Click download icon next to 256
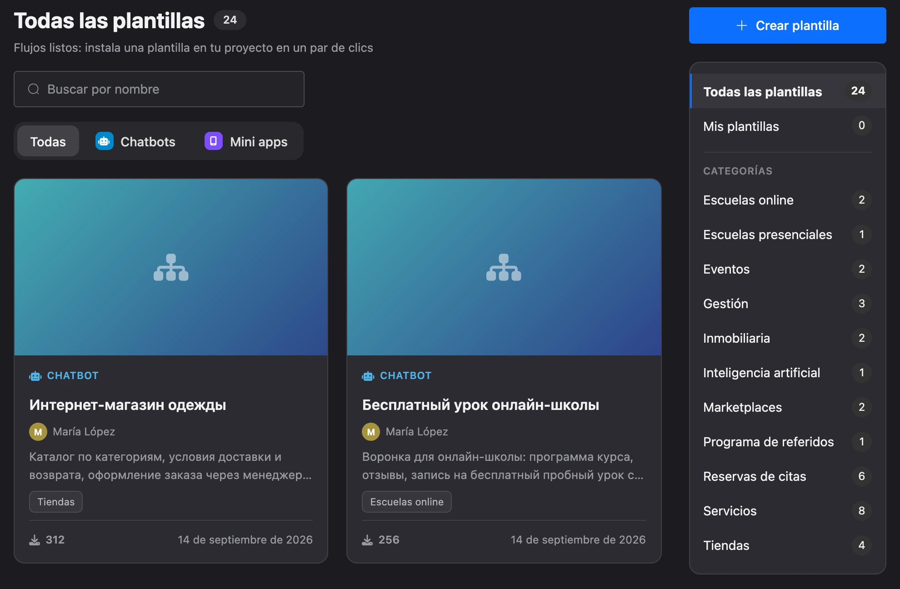Image resolution: width=900 pixels, height=589 pixels. point(367,540)
